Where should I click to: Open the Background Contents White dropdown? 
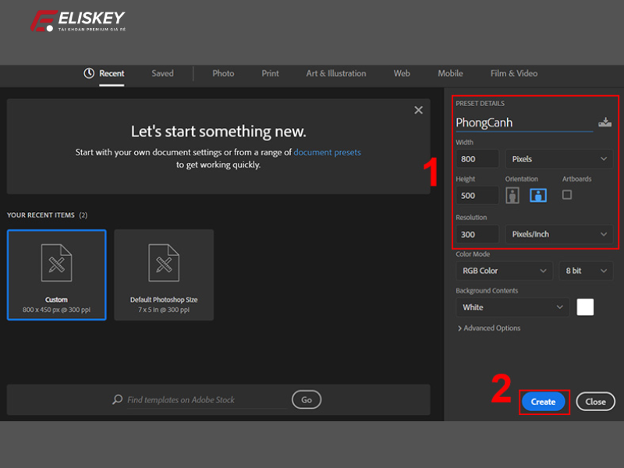coord(512,307)
